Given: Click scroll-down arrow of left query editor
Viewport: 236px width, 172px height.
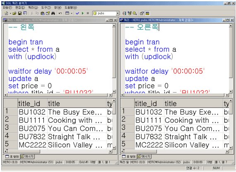Looking at the screenshot, I should (114, 91).
